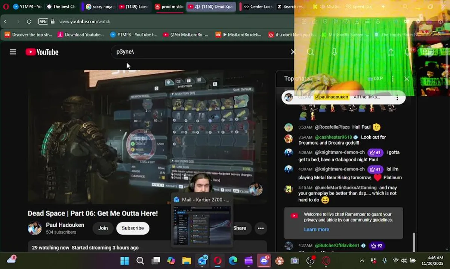
Task: Subscribe to Paul Hadouken
Action: [x=133, y=228]
